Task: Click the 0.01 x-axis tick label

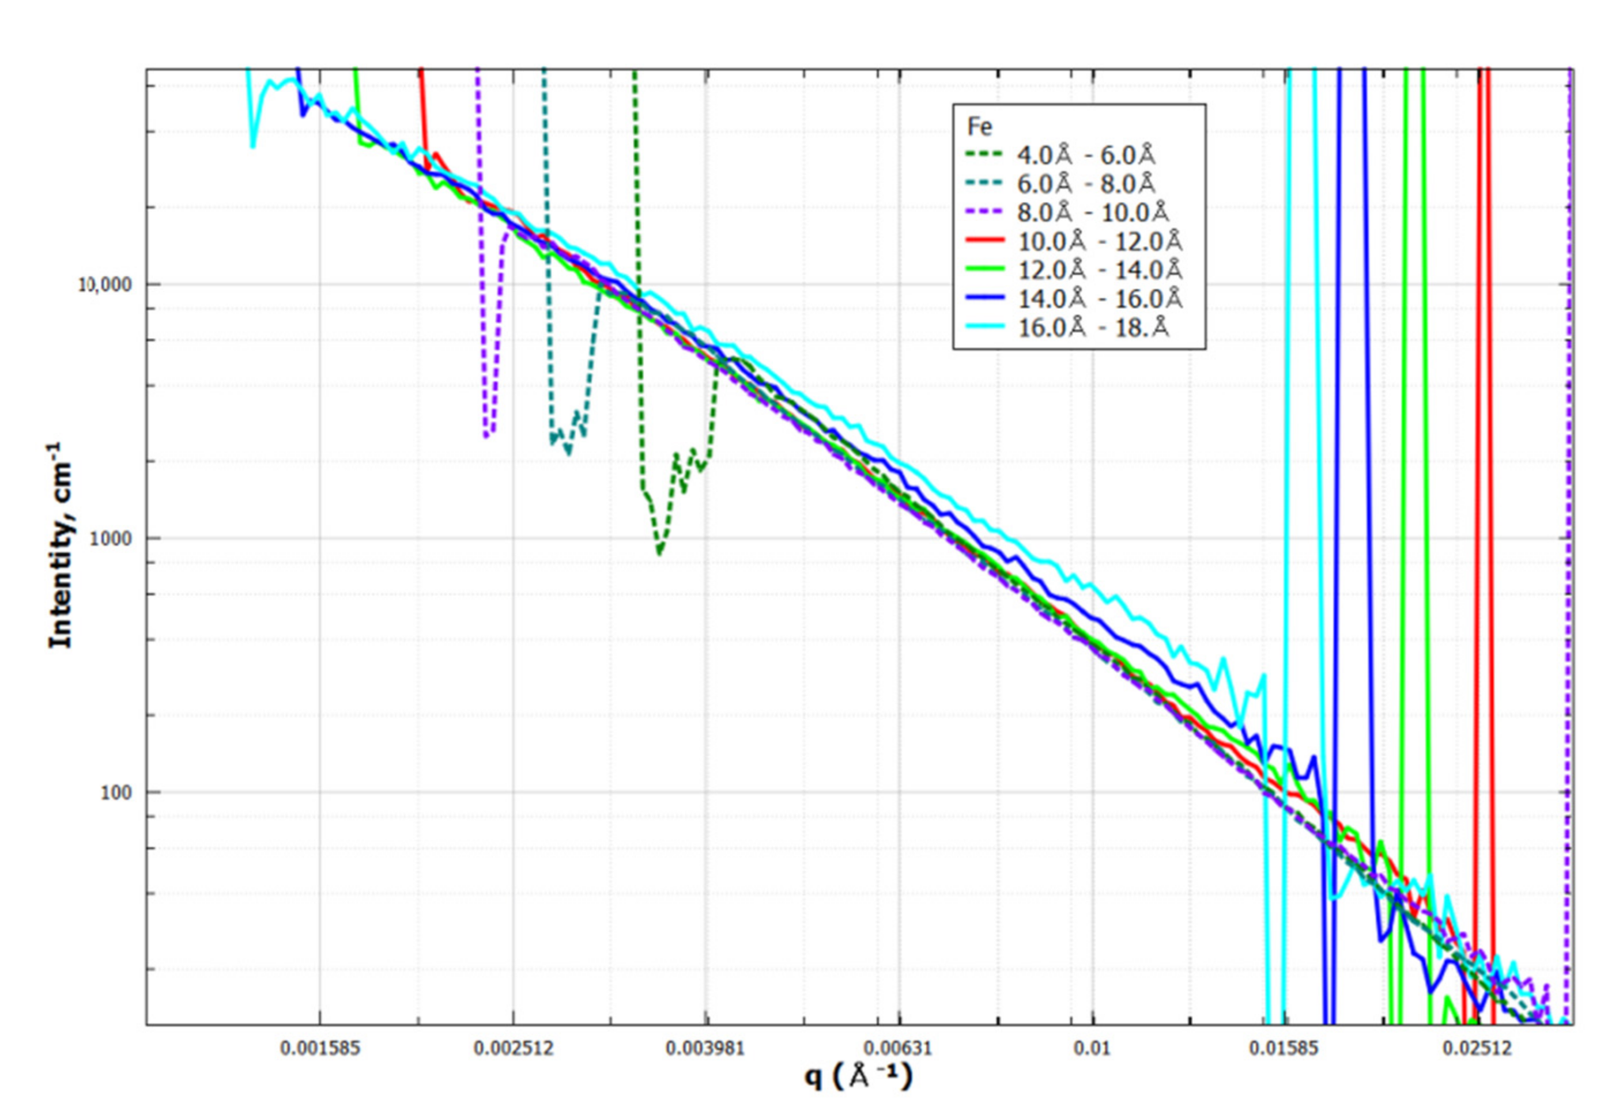Action: [x=1092, y=1049]
